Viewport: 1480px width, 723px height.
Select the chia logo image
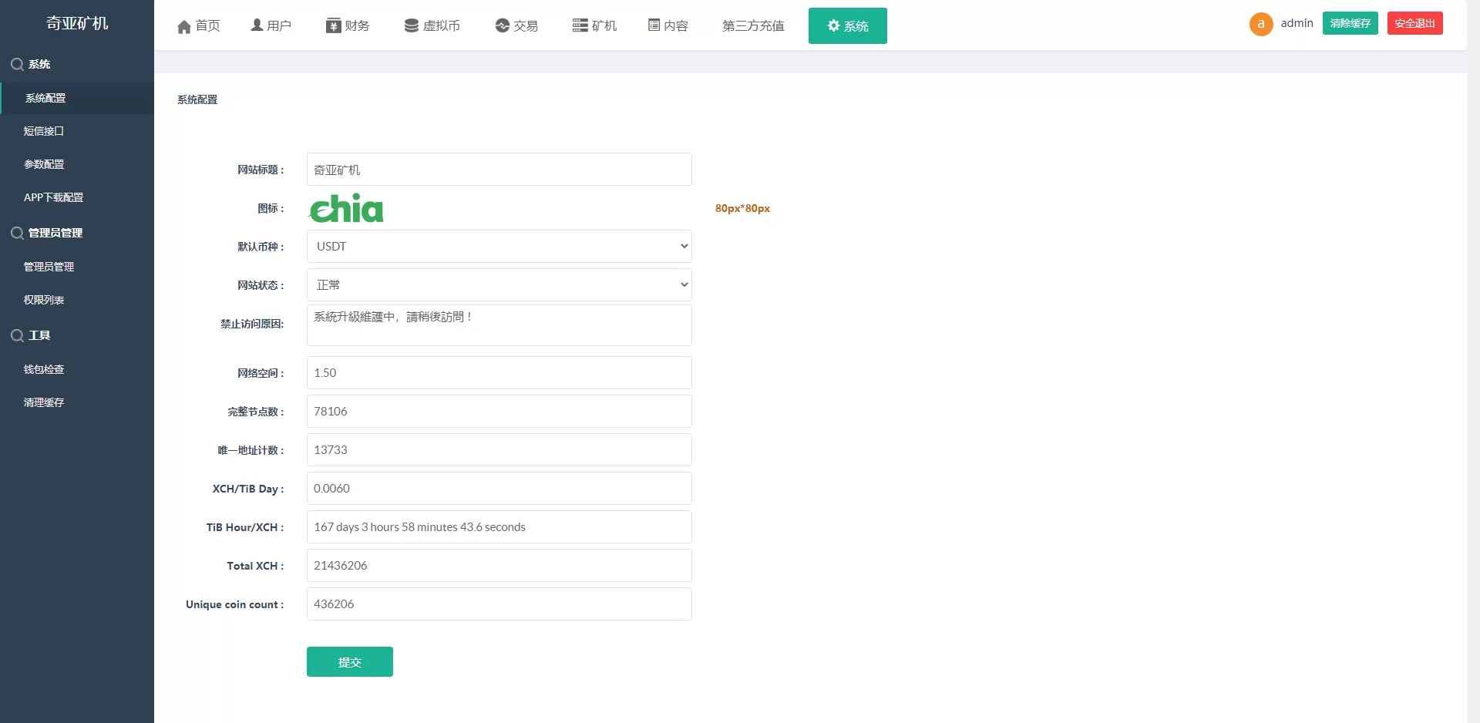[x=346, y=207]
